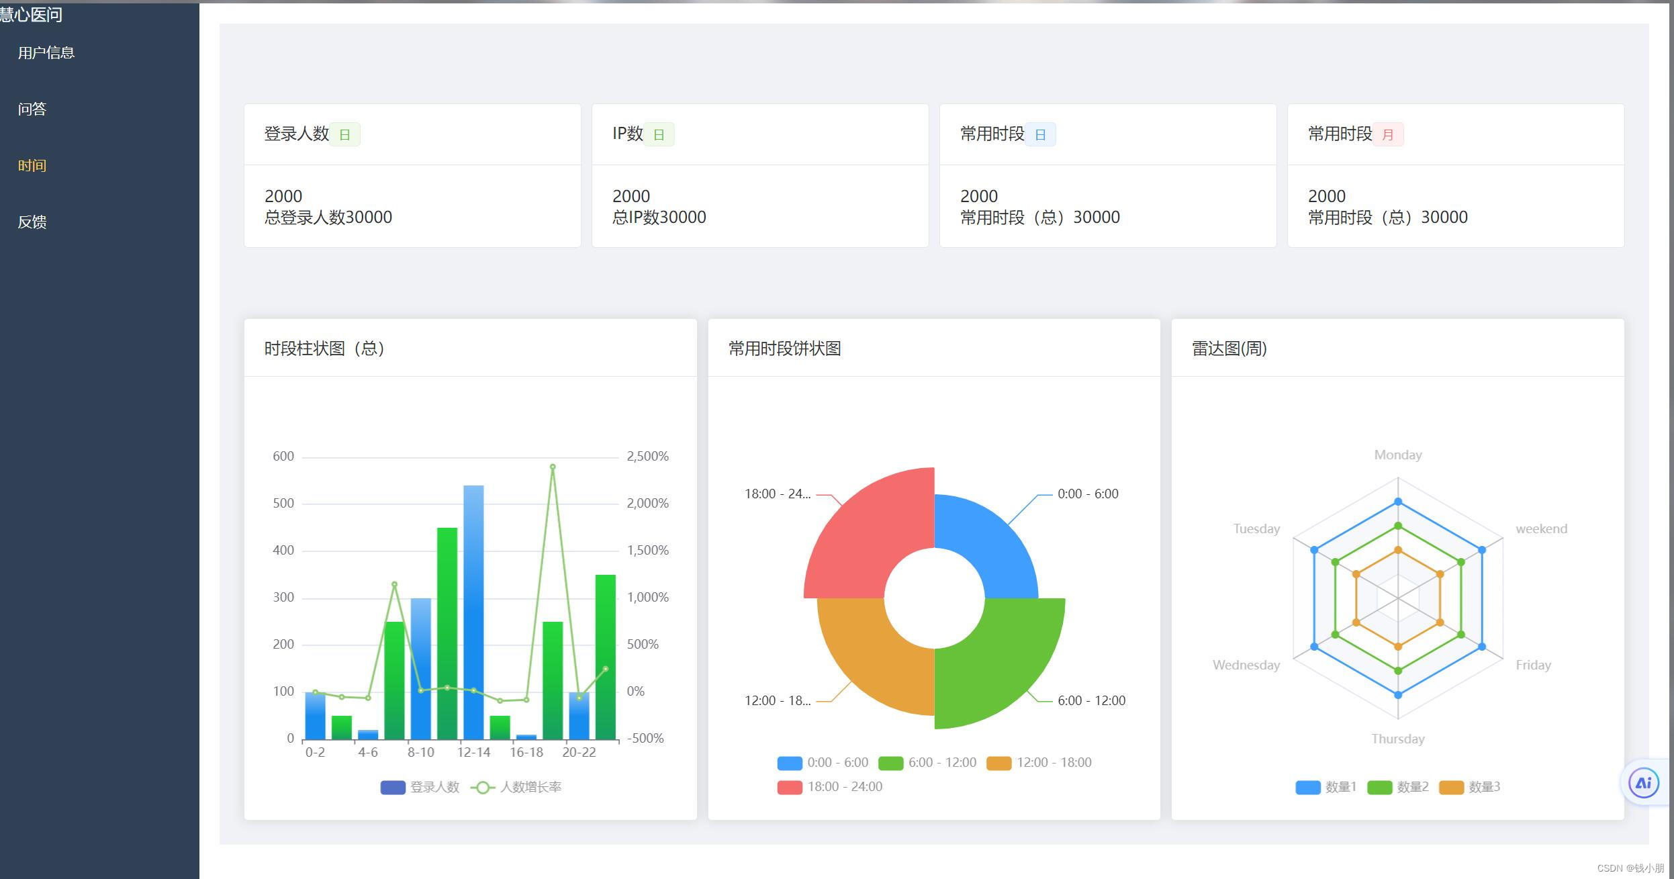Image resolution: width=1674 pixels, height=879 pixels.
Task: Click the green 日 badge beside IP数
Action: (x=659, y=135)
